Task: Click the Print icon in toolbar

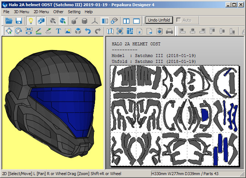Action: [x=169, y=31]
